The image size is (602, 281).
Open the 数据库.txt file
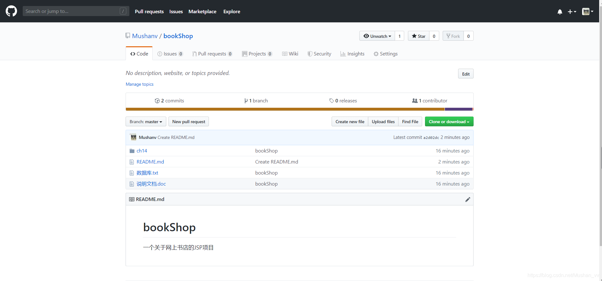(x=147, y=173)
